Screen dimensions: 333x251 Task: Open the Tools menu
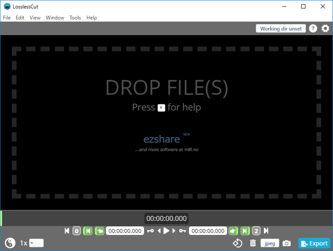75,18
